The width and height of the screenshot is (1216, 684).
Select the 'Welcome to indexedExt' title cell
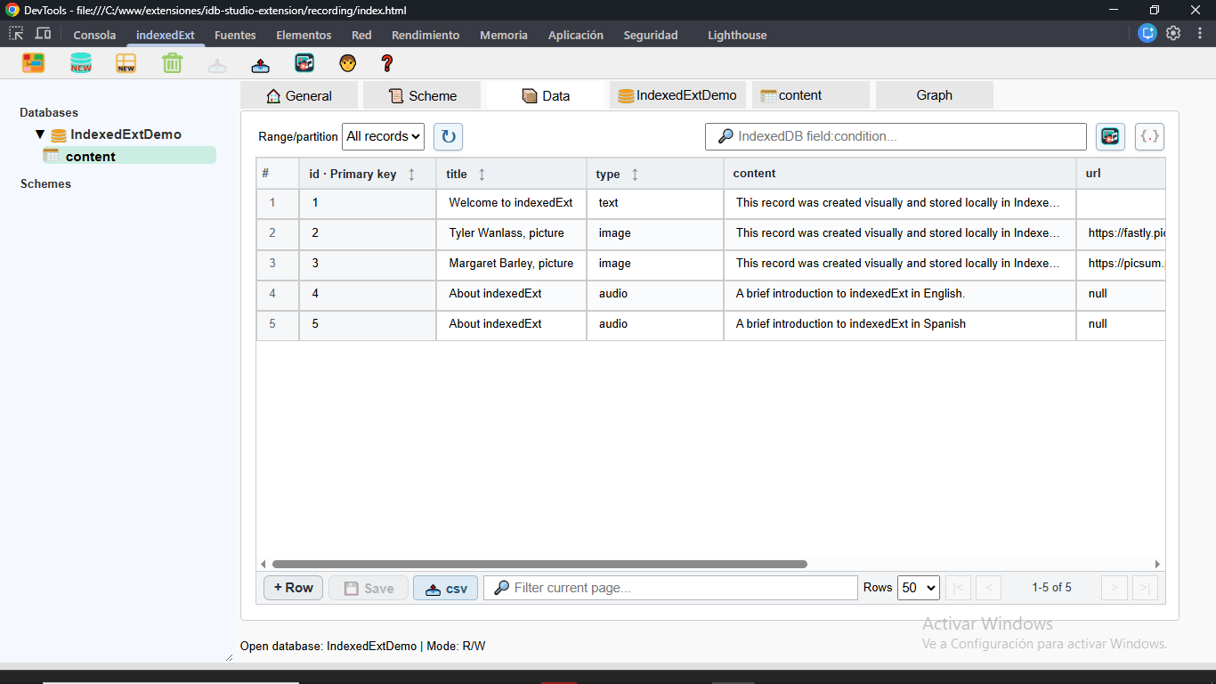point(511,203)
